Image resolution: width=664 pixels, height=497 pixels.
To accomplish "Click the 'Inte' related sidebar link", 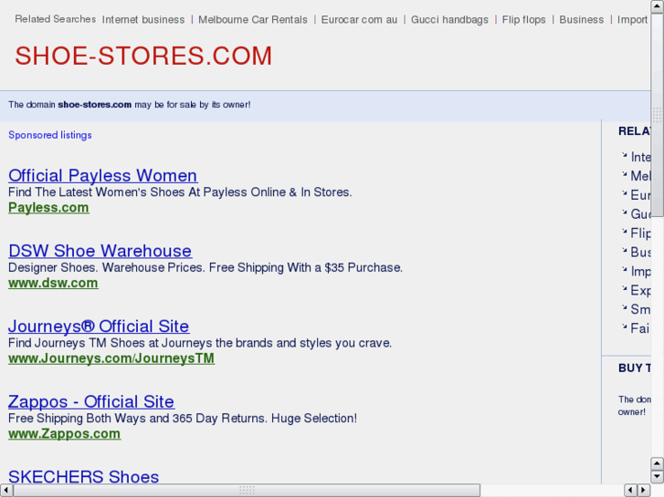I will coord(640,157).
